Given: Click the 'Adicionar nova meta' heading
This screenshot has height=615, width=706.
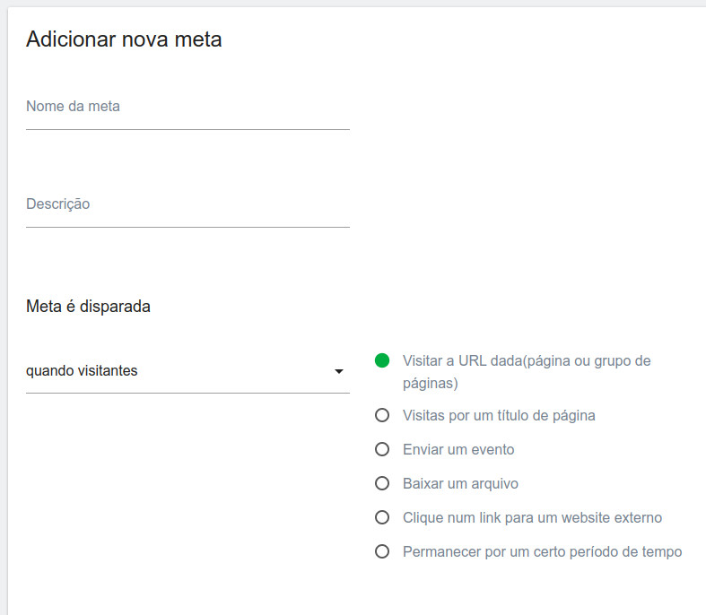Looking at the screenshot, I should [x=124, y=39].
